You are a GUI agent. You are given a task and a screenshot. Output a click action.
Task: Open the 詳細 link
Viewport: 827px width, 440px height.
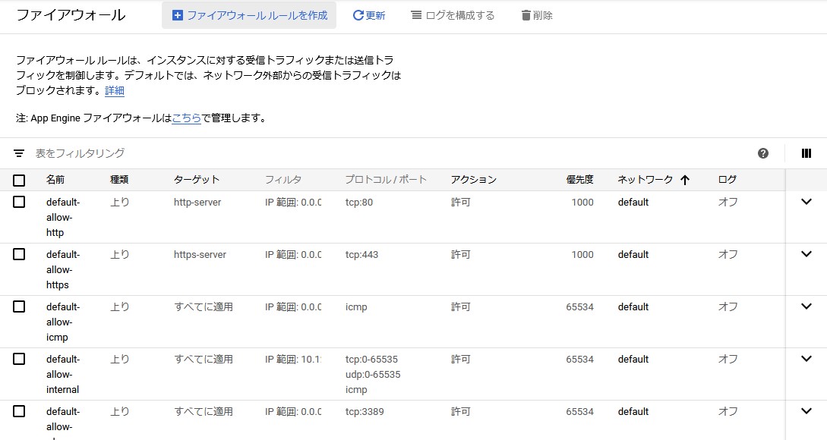(115, 91)
